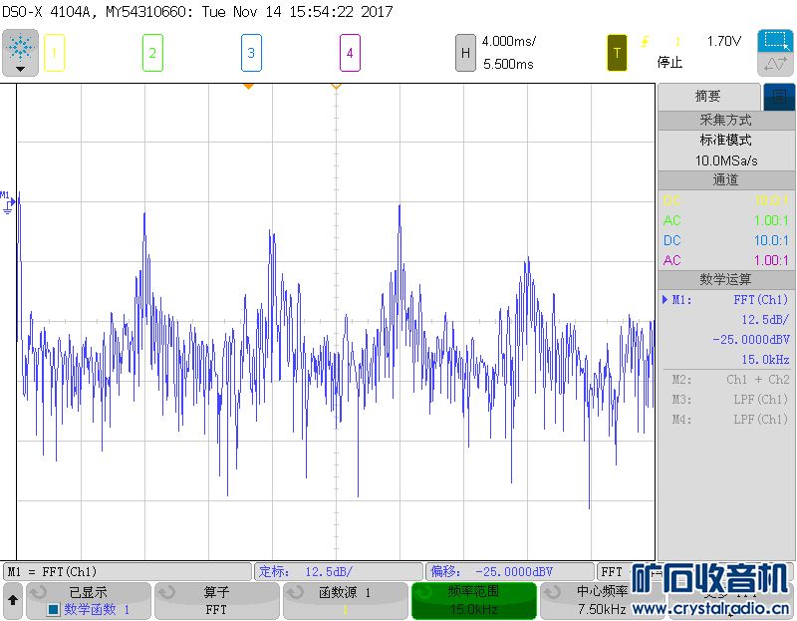This screenshot has width=797, height=621.
Task: Click the 偏移 -25.0000dBV offset field
Action: [x=510, y=572]
